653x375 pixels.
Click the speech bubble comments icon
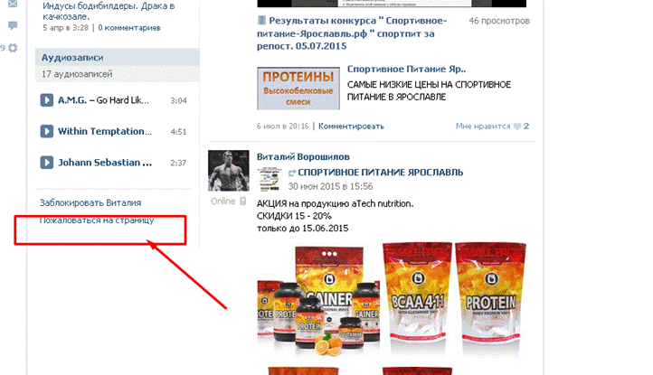click(x=13, y=26)
